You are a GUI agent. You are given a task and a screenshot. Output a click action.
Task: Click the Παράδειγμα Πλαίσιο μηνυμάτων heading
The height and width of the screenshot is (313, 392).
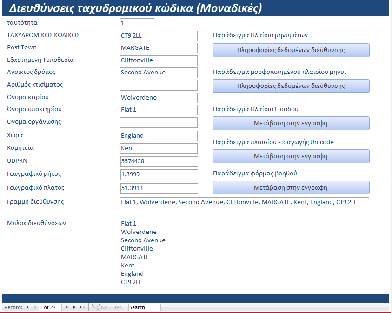pos(260,35)
